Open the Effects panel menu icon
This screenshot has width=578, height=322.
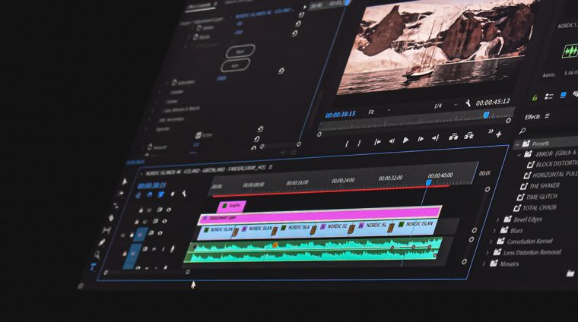pyautogui.click(x=547, y=116)
